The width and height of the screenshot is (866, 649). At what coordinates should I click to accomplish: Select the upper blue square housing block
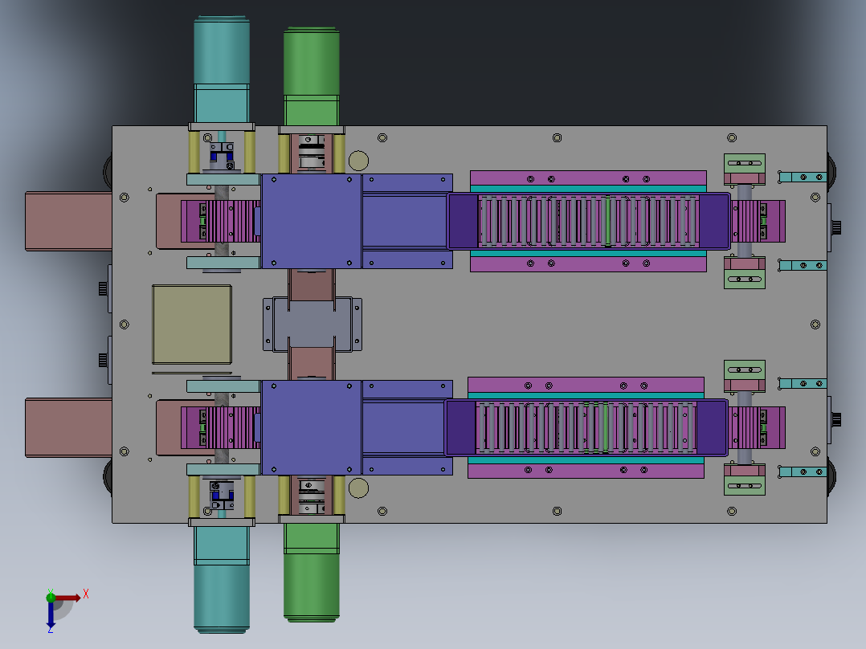tap(312, 221)
